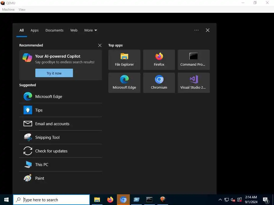274x205 pixels.
Task: Select the All search tab
Action: (21, 30)
